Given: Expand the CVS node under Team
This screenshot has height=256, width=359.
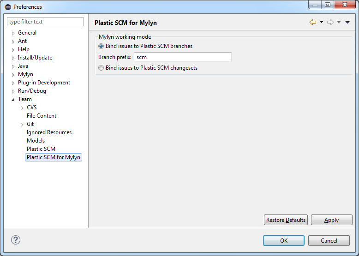Looking at the screenshot, I should [x=22, y=108].
